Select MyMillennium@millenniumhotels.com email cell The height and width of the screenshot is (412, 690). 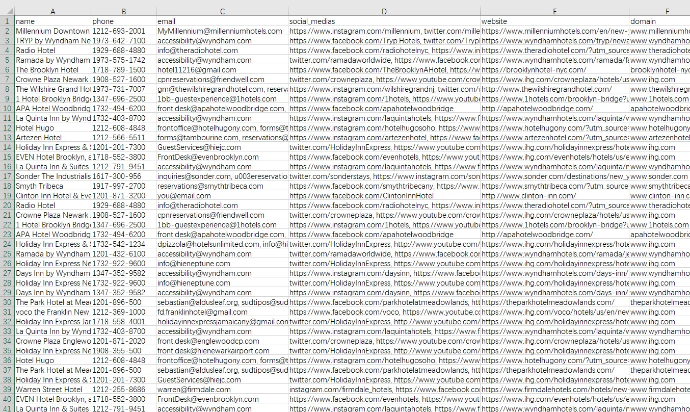coord(222,31)
